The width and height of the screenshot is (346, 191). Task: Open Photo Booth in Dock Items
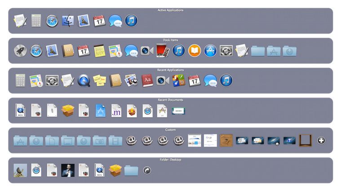tap(163, 51)
